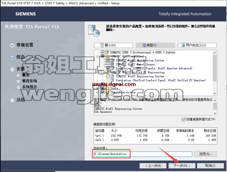Click the component tree scrollbar thumb

tap(215, 68)
